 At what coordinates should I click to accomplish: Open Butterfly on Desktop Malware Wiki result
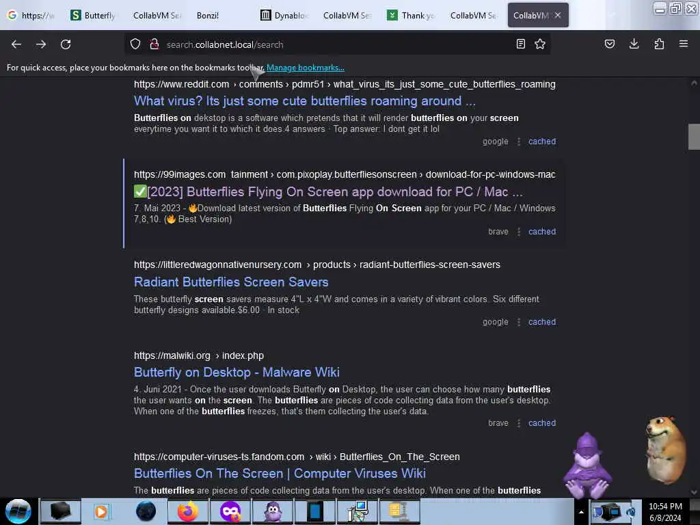pos(237,372)
